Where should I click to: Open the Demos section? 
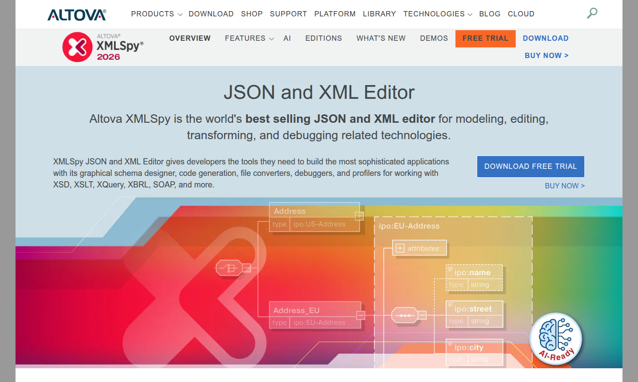pos(434,39)
